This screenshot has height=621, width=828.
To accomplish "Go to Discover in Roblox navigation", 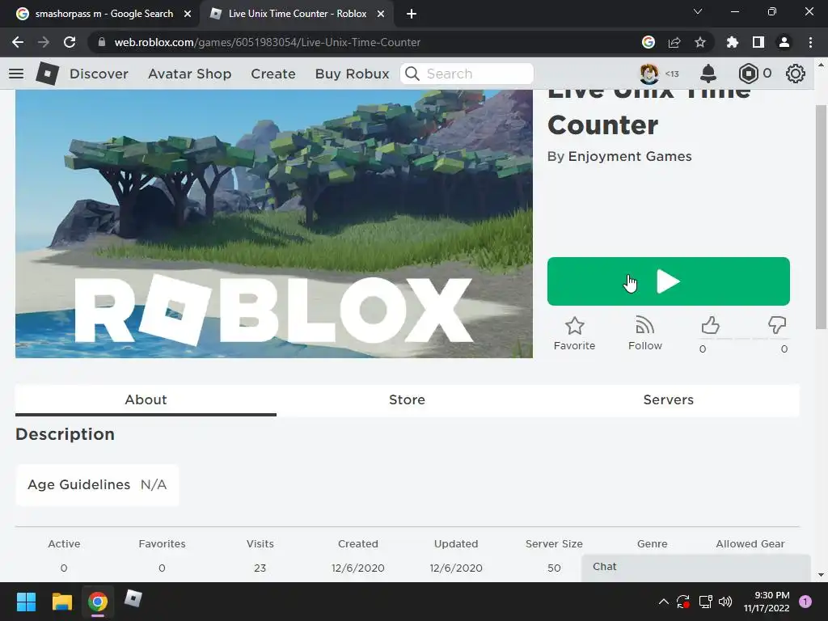I will 99,74.
